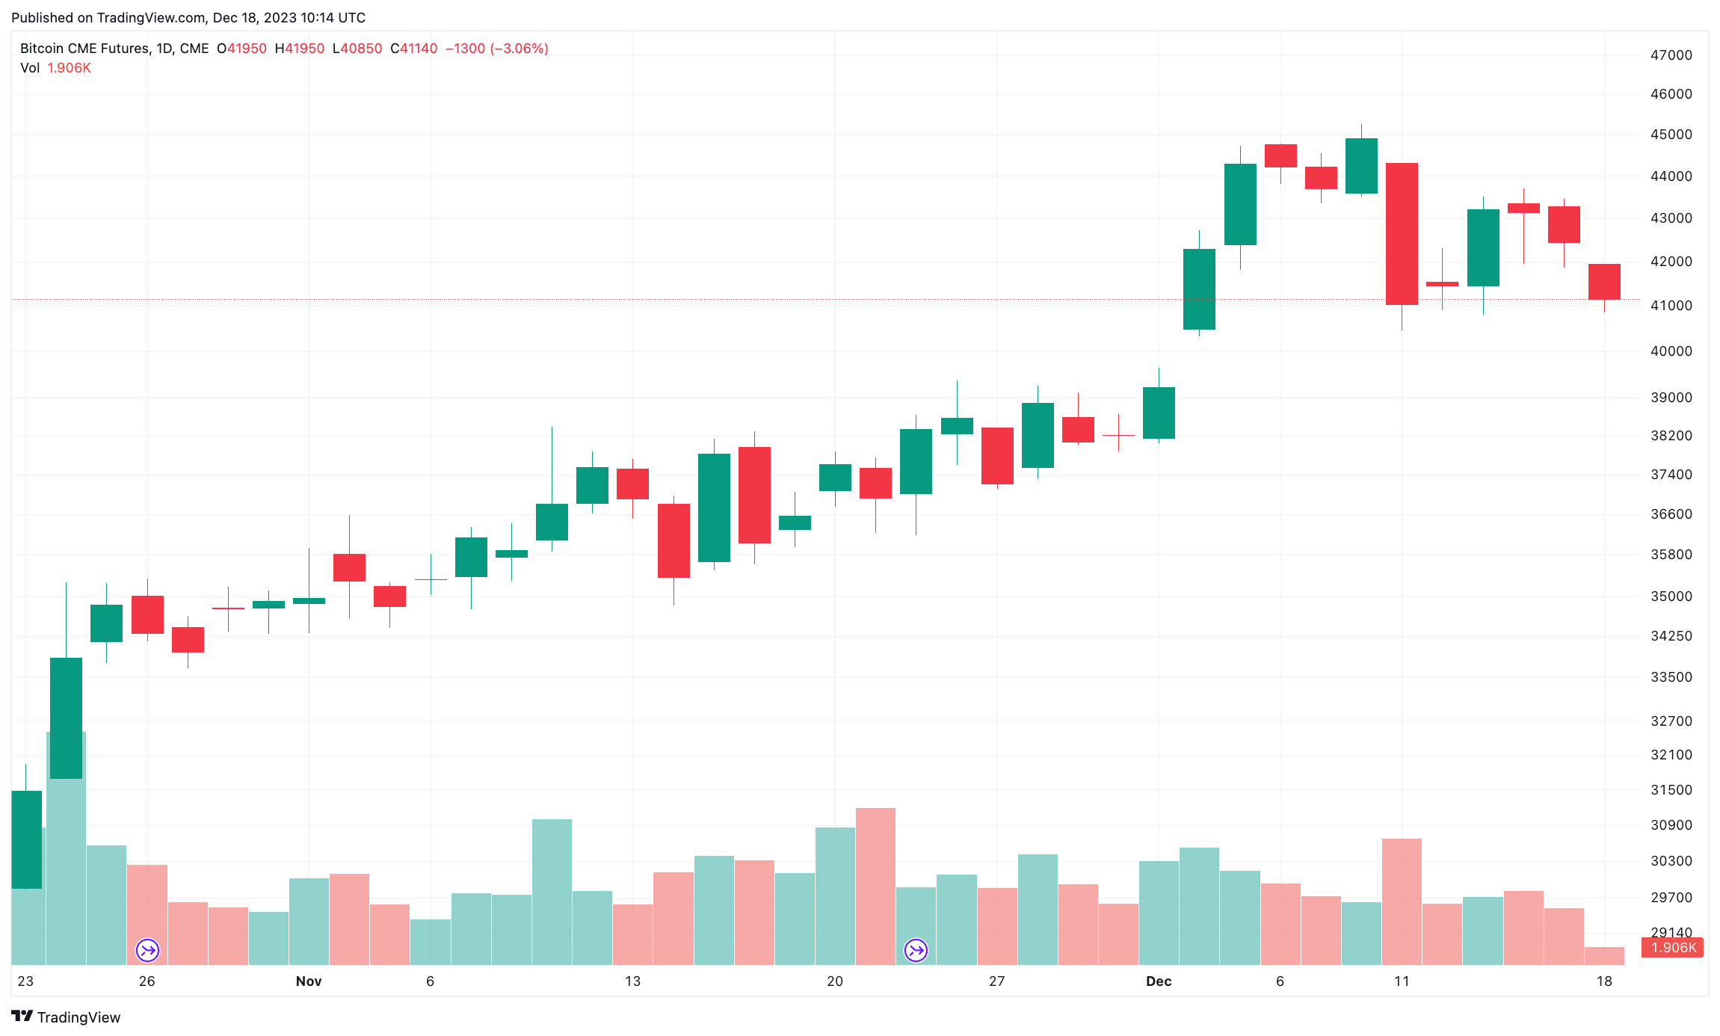
Task: Select the large red December 11 candle
Action: pos(1402,233)
